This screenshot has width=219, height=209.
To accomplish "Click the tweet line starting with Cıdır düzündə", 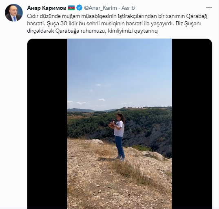I will coord(117,16).
